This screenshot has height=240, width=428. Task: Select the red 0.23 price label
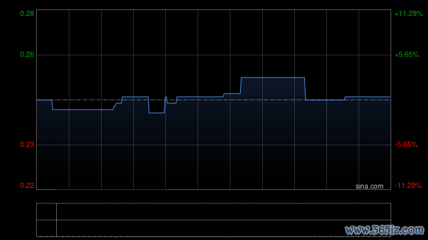(x=27, y=145)
